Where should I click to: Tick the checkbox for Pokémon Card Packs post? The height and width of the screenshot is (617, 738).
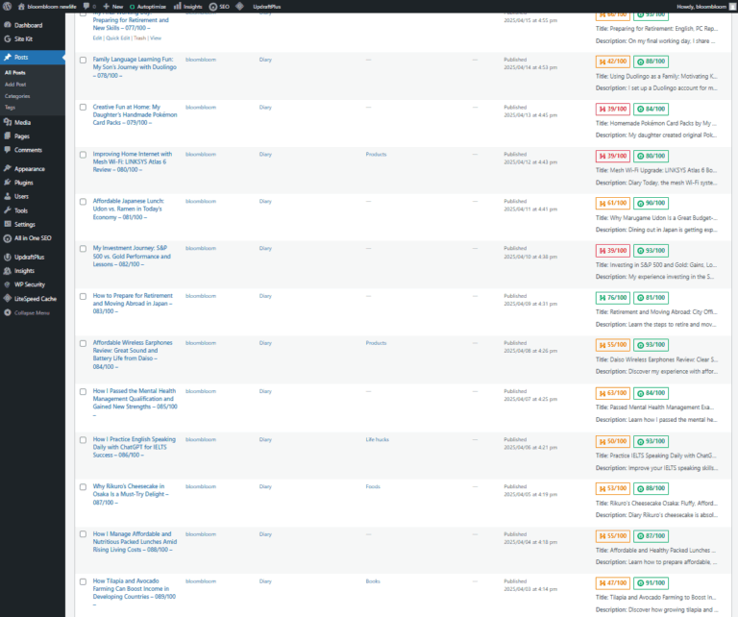click(83, 107)
